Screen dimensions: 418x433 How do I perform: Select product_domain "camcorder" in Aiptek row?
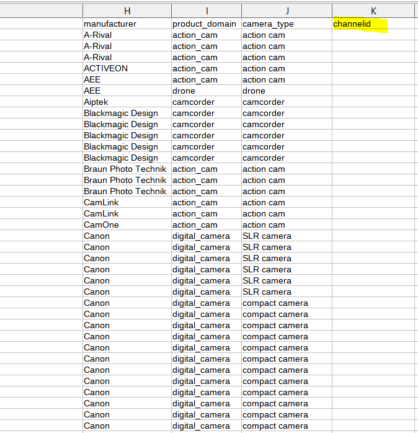point(207,102)
